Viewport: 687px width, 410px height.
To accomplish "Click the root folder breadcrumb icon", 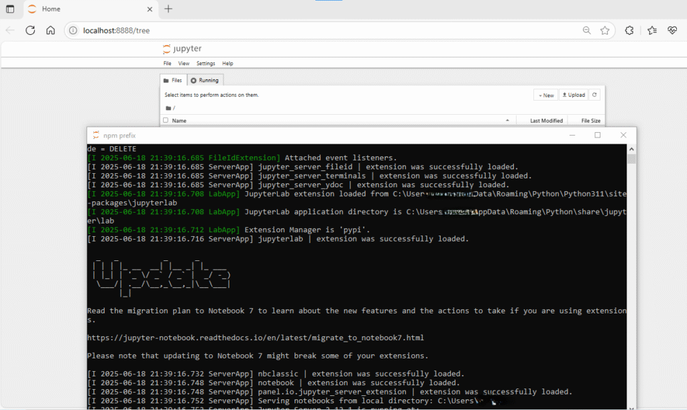I will coord(168,108).
